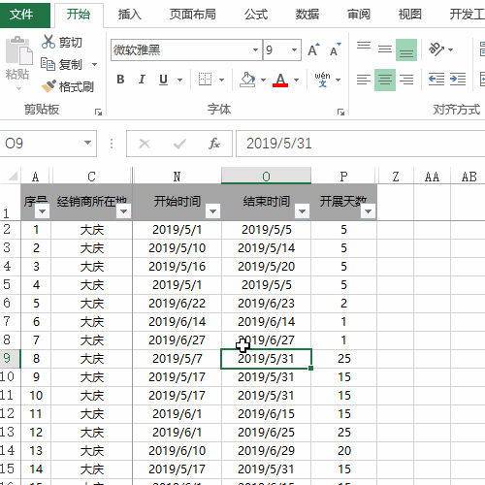The width and height of the screenshot is (485, 485).
Task: Click the Copy icon
Action: (x=48, y=64)
